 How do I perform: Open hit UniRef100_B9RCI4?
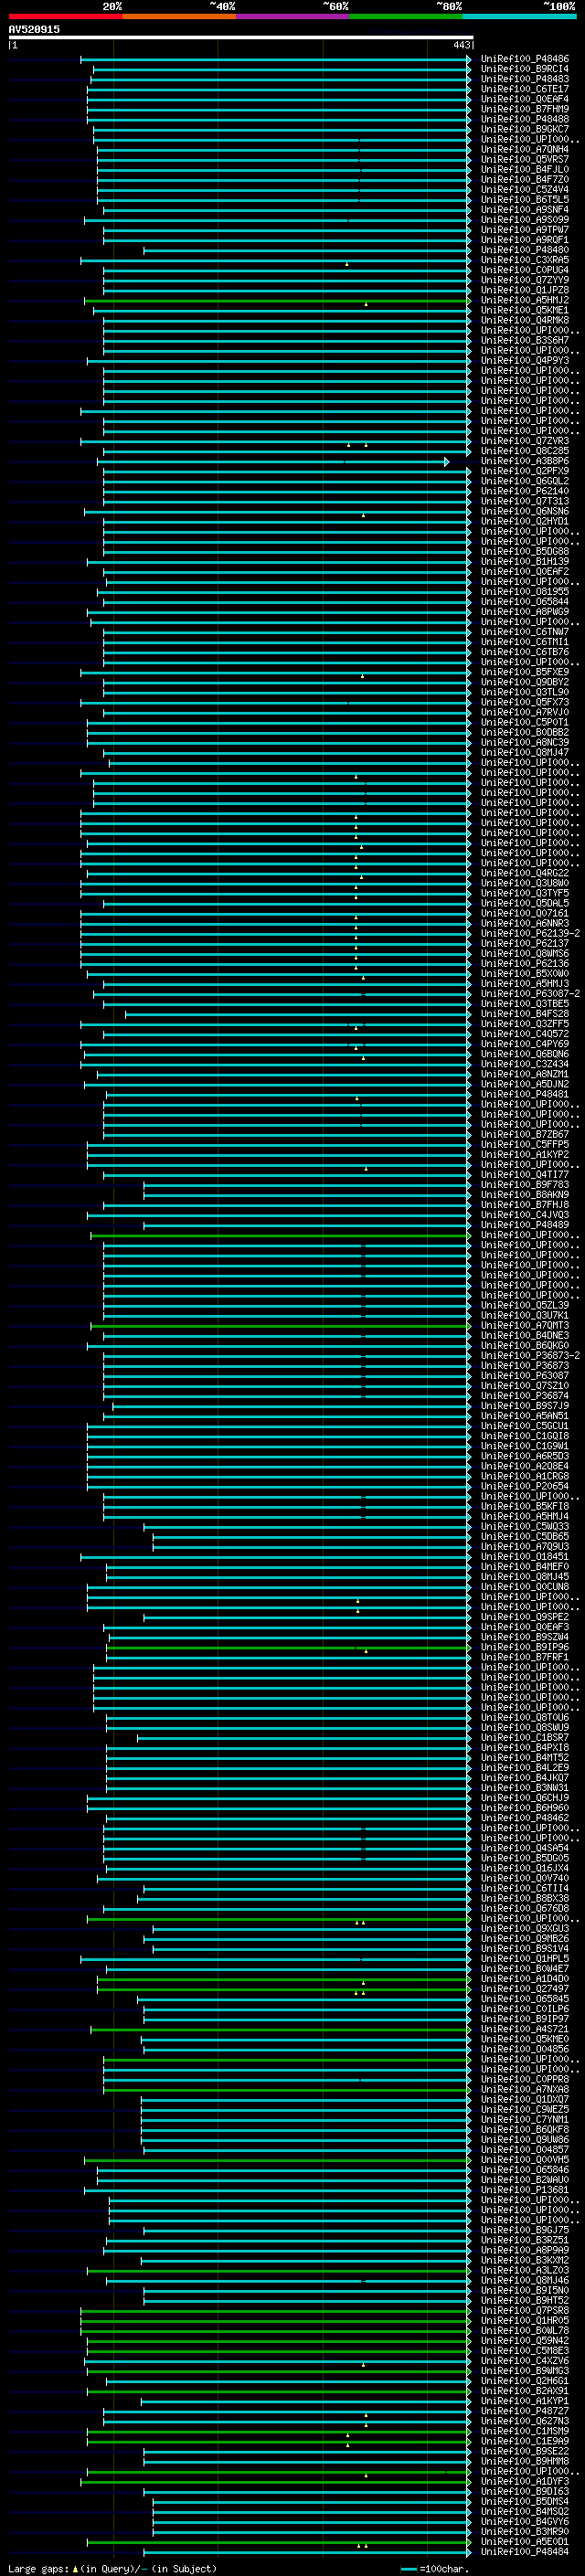click(x=525, y=69)
